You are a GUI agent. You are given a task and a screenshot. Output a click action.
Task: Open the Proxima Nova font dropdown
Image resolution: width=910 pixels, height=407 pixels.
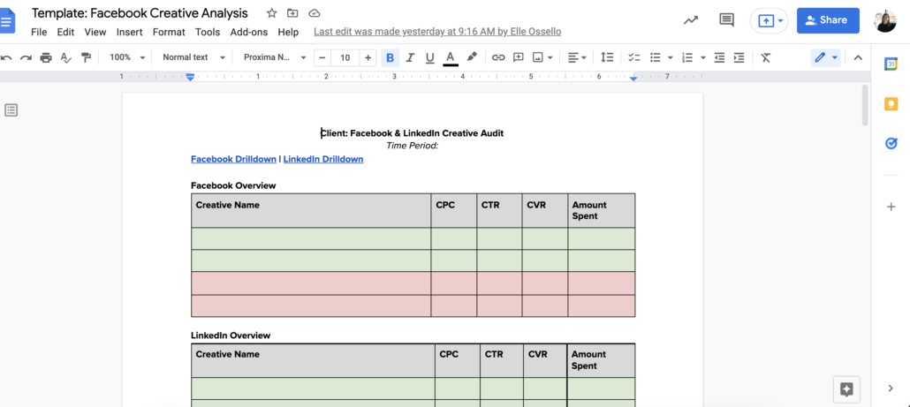pyautogui.click(x=274, y=57)
